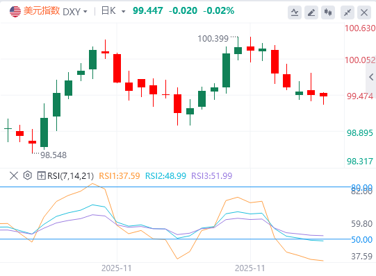Click the 98.548 low price marker

[x=54, y=155]
